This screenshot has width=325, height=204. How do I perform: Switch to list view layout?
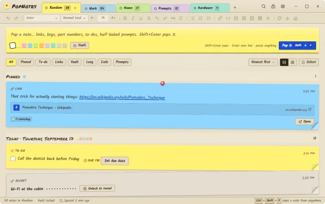(284, 62)
